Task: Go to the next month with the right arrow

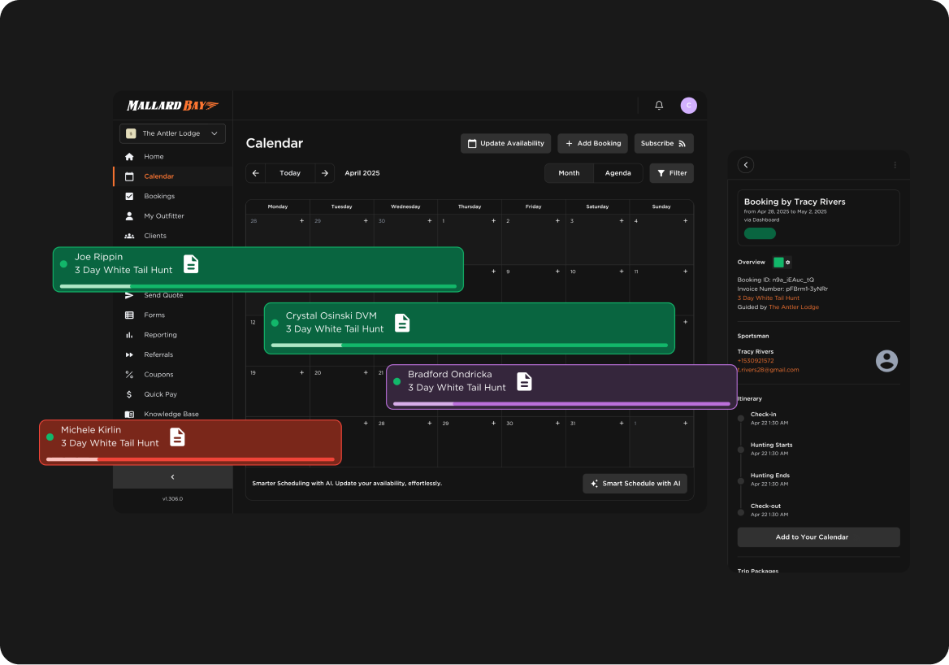Action: point(324,173)
